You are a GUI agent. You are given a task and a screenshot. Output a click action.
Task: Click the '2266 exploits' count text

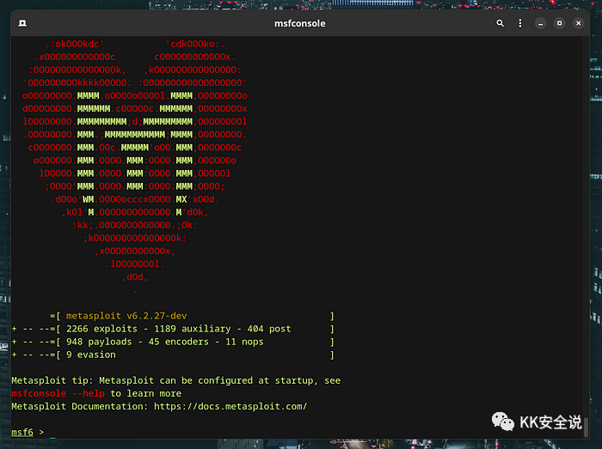pos(101,329)
